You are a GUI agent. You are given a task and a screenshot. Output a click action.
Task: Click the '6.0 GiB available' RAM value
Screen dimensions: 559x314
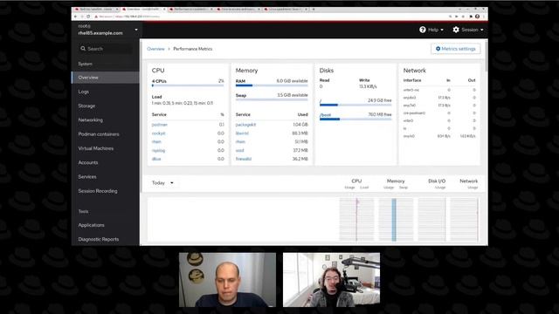(292, 81)
